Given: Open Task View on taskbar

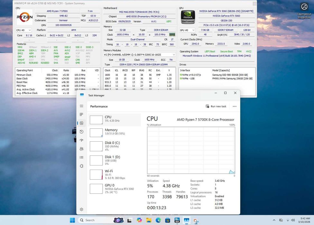Looking at the screenshot, I should click(x=129, y=220).
